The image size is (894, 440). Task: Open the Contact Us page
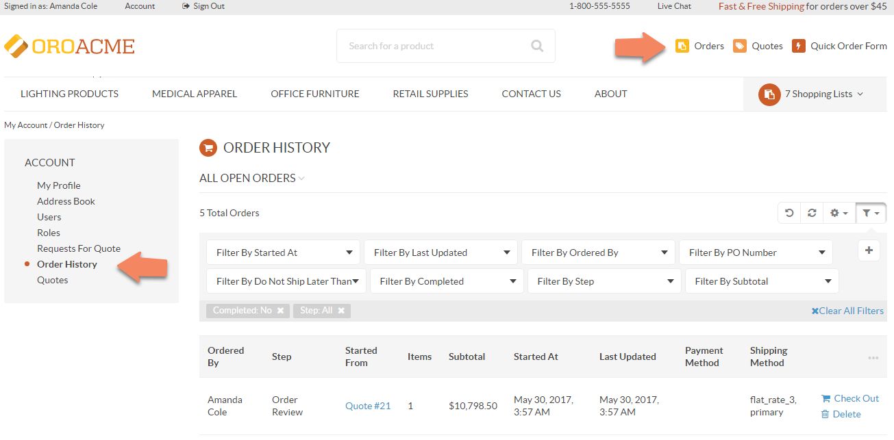[x=531, y=94]
